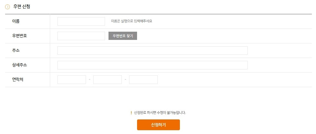Click the 주소 row label
This screenshot has width=316, height=134.
pyautogui.click(x=16, y=50)
